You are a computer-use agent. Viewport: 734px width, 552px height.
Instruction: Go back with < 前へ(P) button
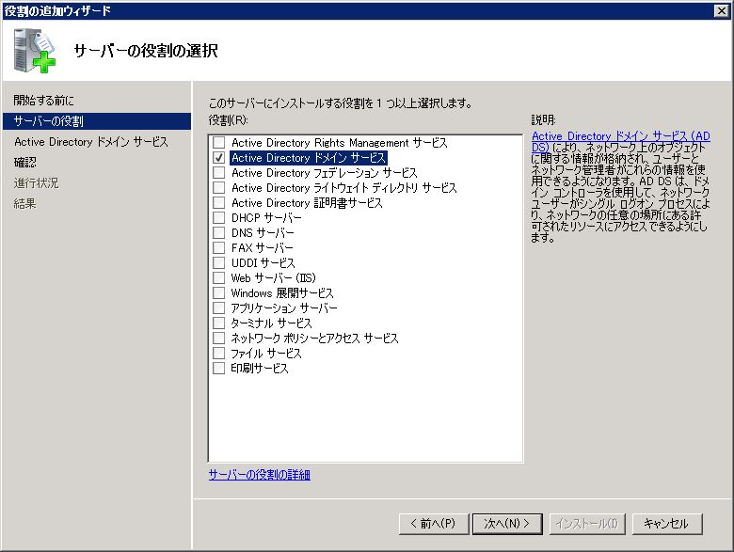[x=434, y=524]
